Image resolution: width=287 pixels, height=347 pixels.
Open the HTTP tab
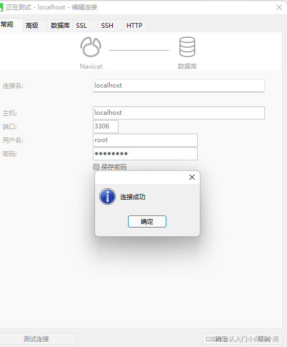(134, 26)
